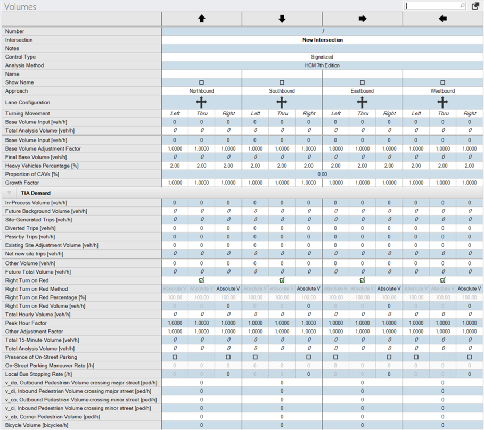Click in the Volumes search field
This screenshot has height=430, width=484.
431,6
